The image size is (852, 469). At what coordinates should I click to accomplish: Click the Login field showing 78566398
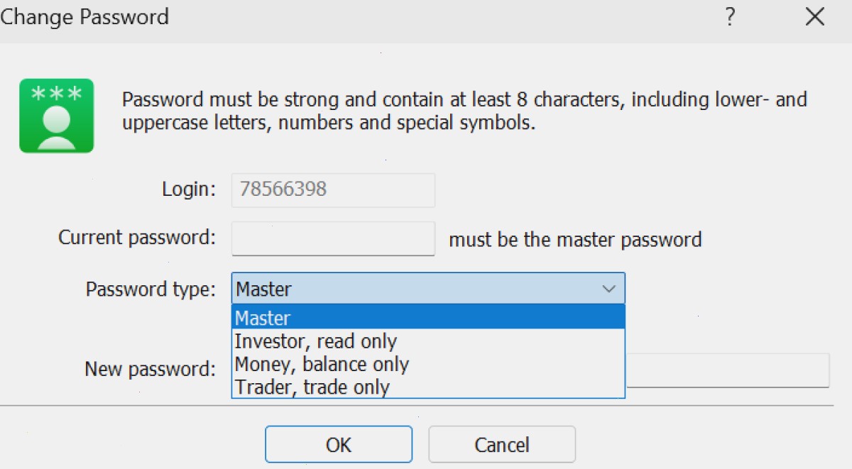coord(333,190)
